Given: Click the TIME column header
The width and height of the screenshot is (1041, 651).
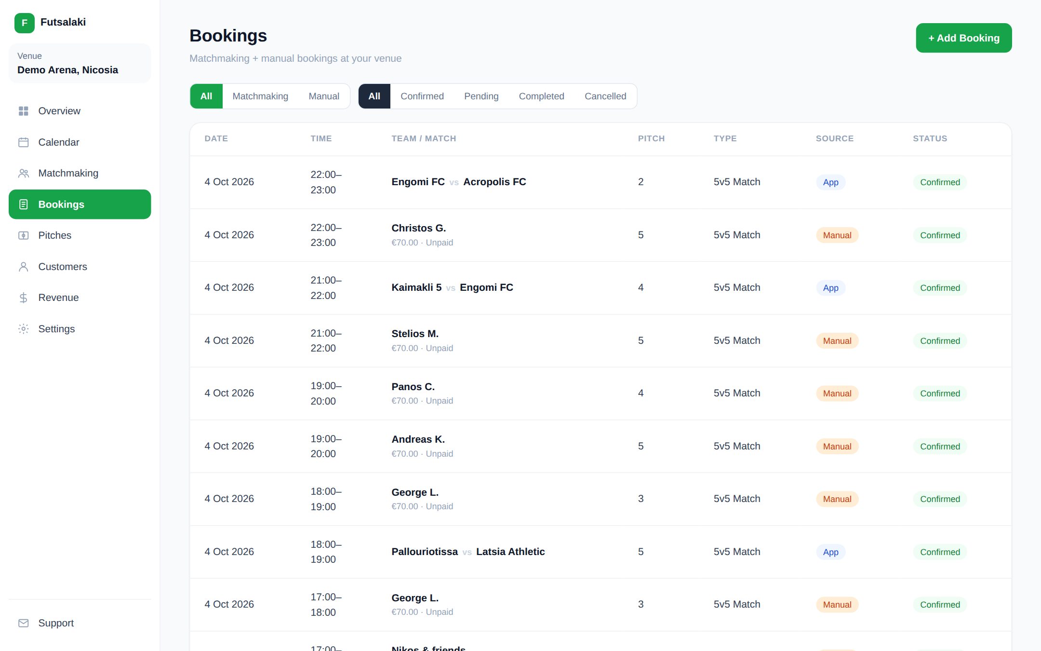Looking at the screenshot, I should pos(321,139).
